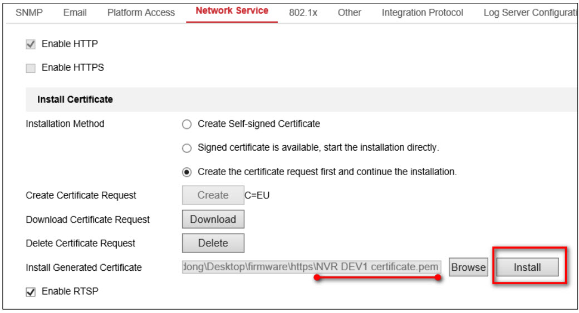
Task: Select the Network Service tab
Action: (232, 11)
